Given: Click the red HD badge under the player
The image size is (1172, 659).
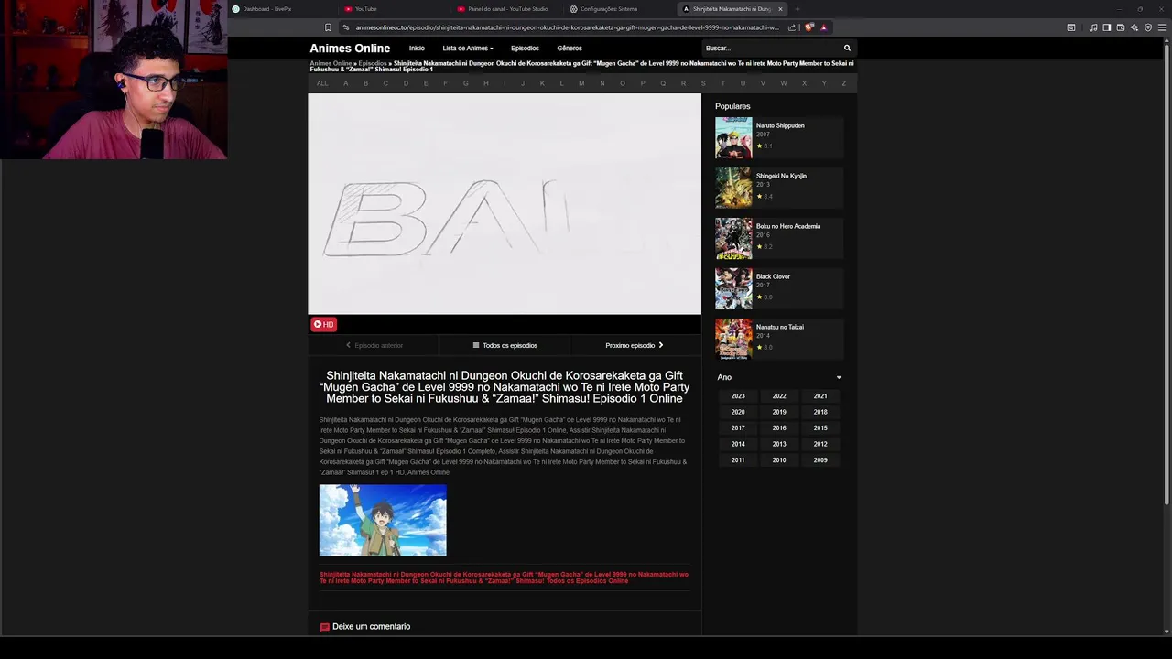Looking at the screenshot, I should pyautogui.click(x=324, y=324).
